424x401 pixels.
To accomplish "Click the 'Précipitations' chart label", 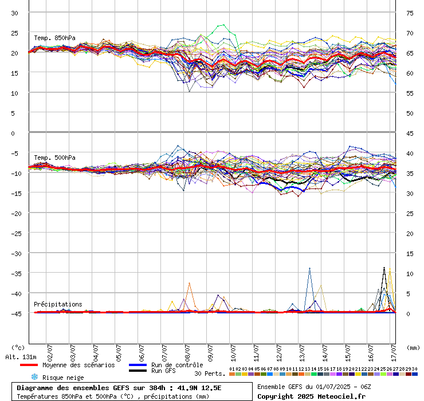I will tap(58, 304).
